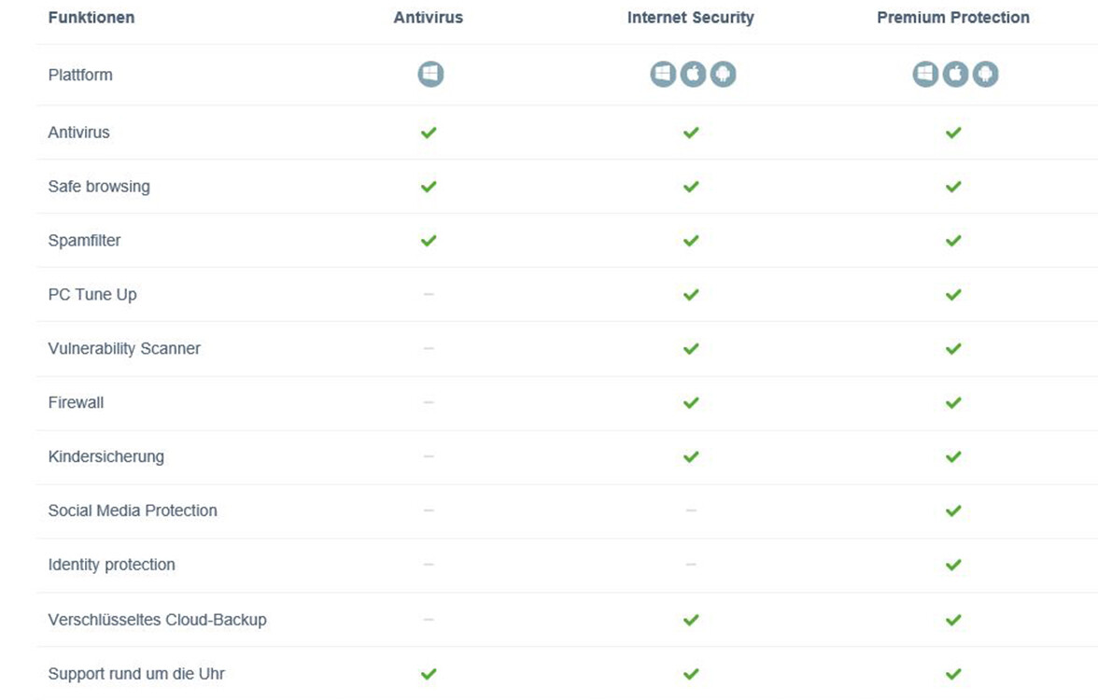The height and width of the screenshot is (700, 1098).
Task: Click the Android icon under Premium Protection
Action: point(985,75)
